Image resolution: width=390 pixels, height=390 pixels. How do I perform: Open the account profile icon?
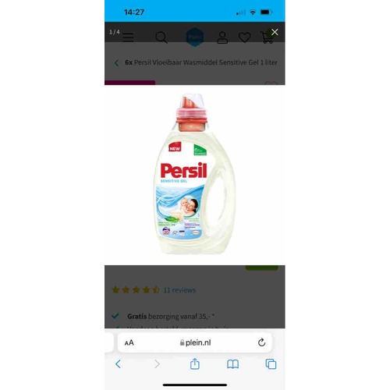click(222, 37)
